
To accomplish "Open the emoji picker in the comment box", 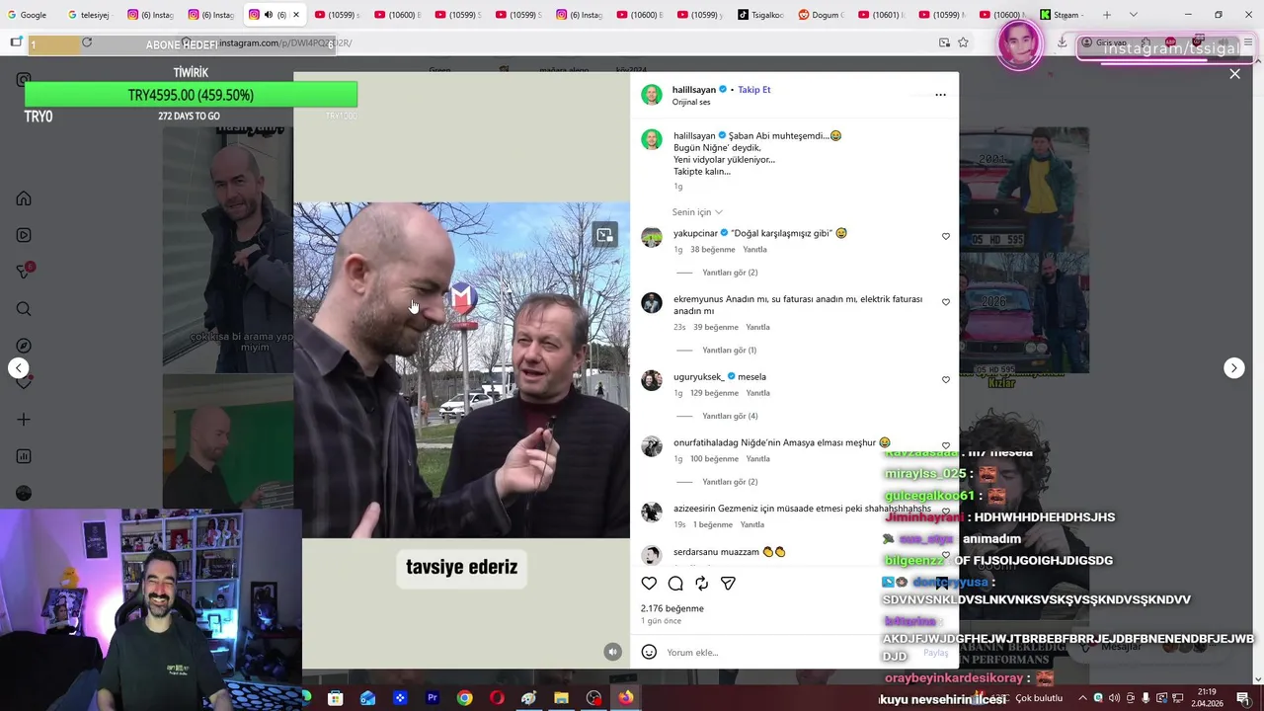I will 649,652.
